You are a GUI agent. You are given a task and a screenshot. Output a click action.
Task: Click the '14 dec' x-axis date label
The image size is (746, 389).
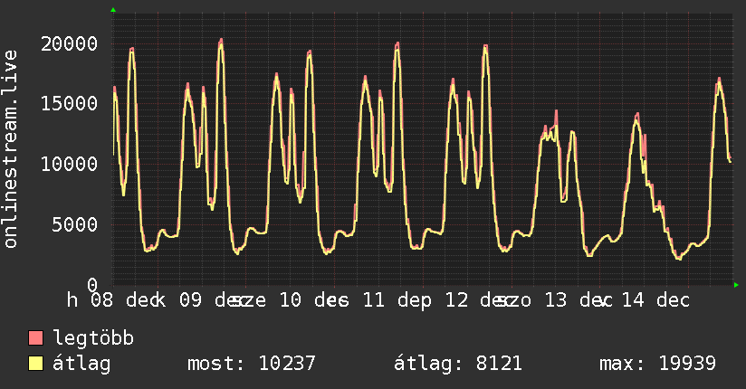coord(655,300)
